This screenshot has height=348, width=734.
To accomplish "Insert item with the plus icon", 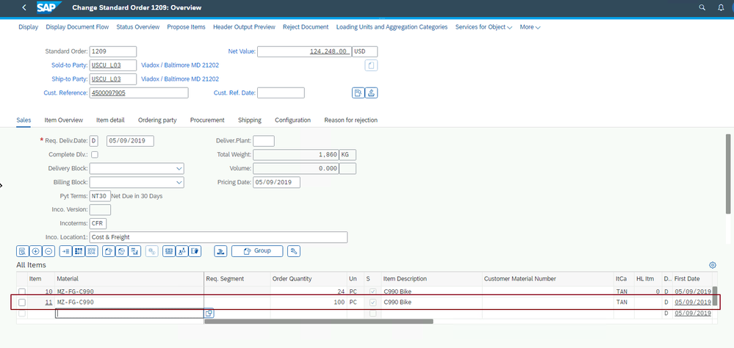I will click(35, 251).
